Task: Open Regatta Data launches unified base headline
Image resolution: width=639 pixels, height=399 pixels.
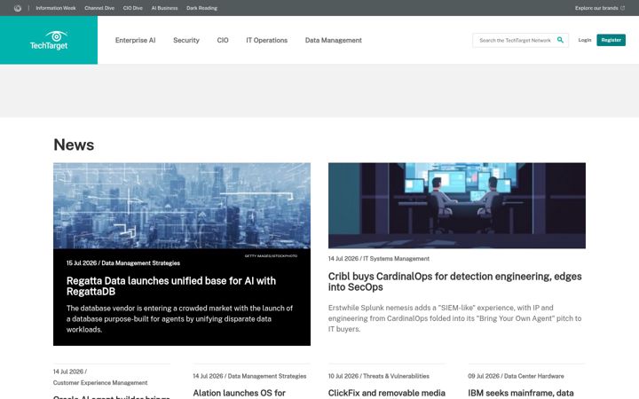Action: [171, 286]
